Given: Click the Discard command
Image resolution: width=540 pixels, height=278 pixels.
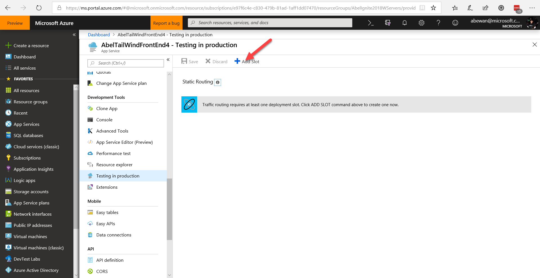Looking at the screenshot, I should [x=216, y=61].
